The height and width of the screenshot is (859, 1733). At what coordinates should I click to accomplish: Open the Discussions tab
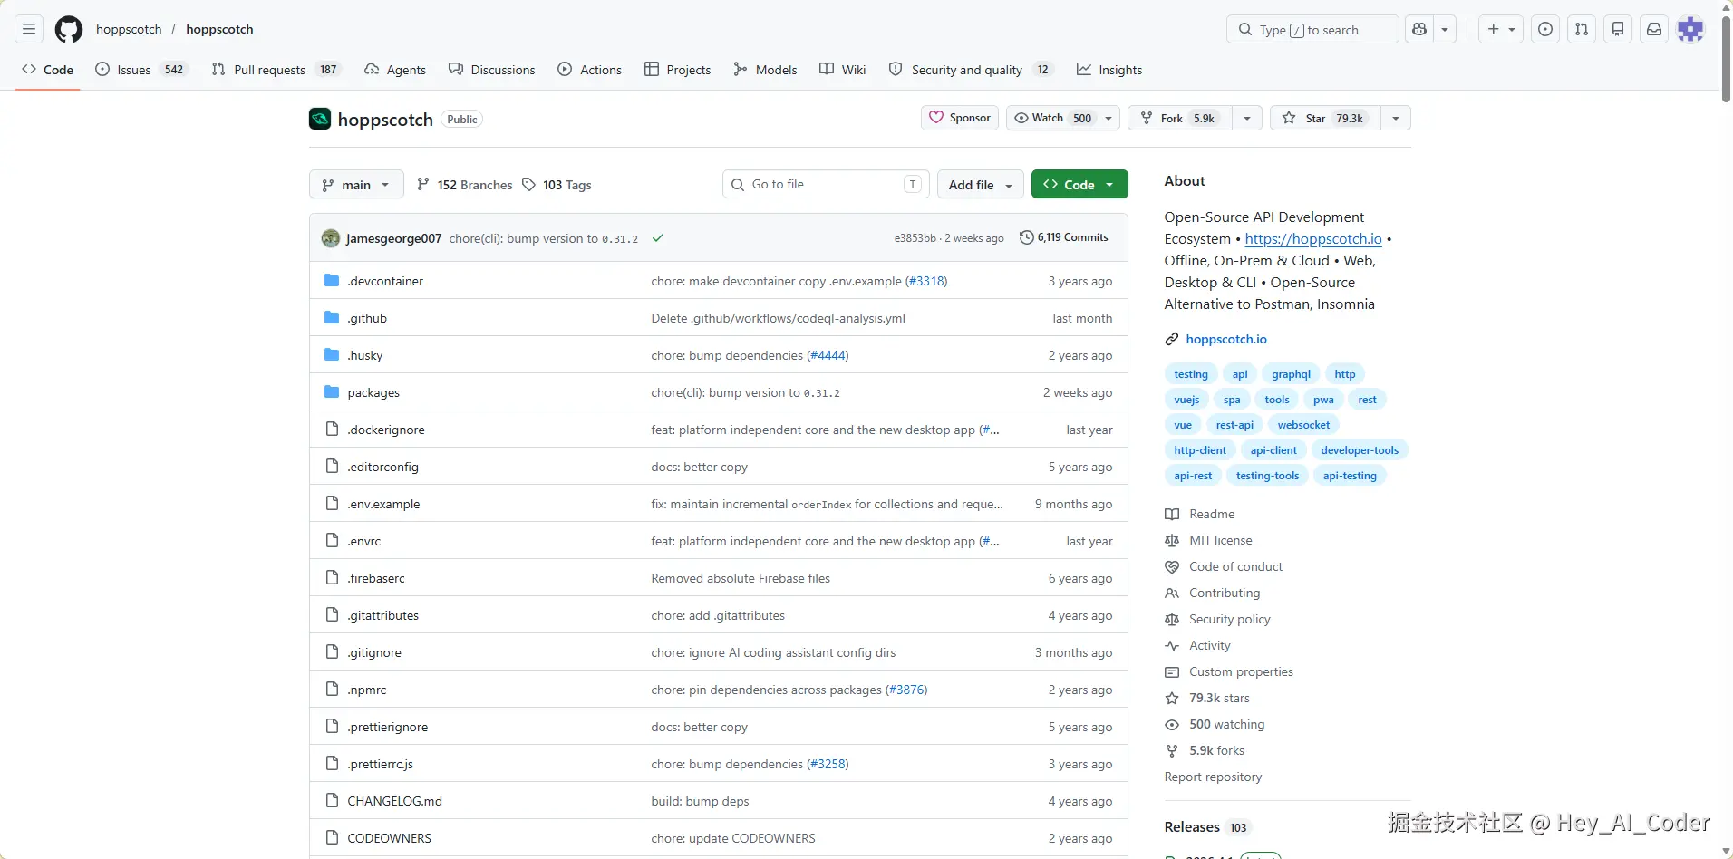(x=492, y=70)
